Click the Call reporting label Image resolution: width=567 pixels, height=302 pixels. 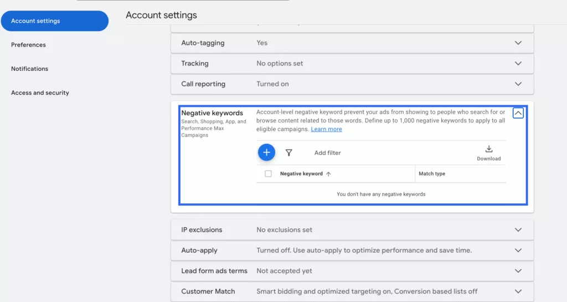pos(203,84)
